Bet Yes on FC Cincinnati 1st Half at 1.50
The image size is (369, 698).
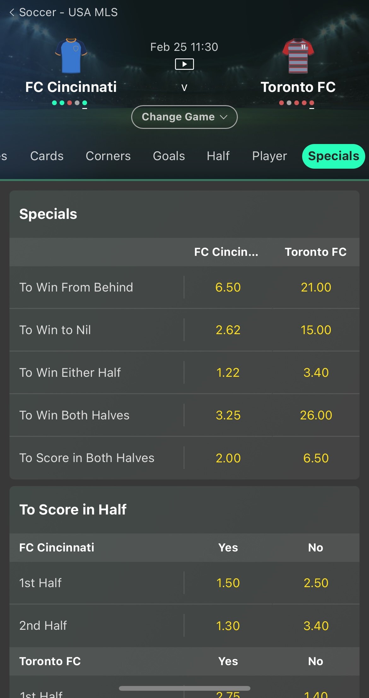coord(228,583)
